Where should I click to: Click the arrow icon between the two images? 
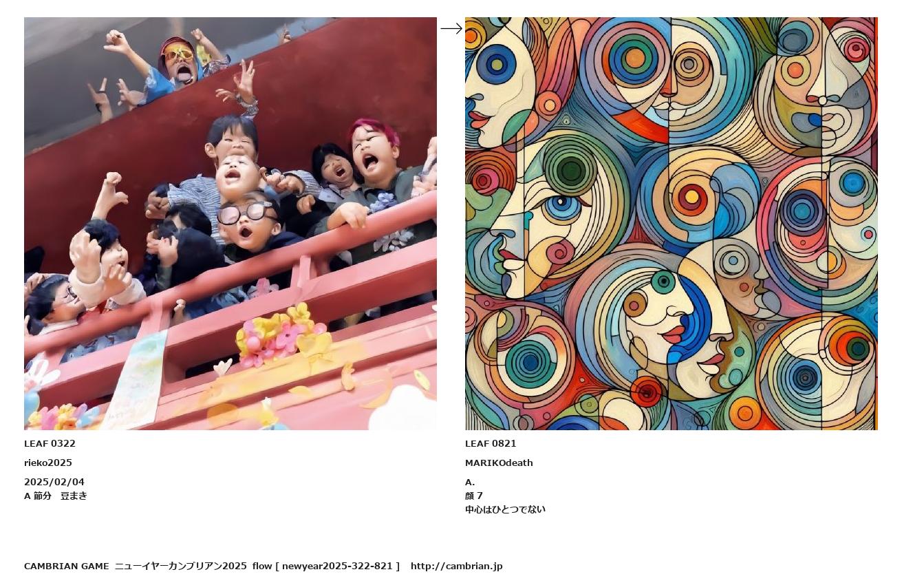click(451, 28)
